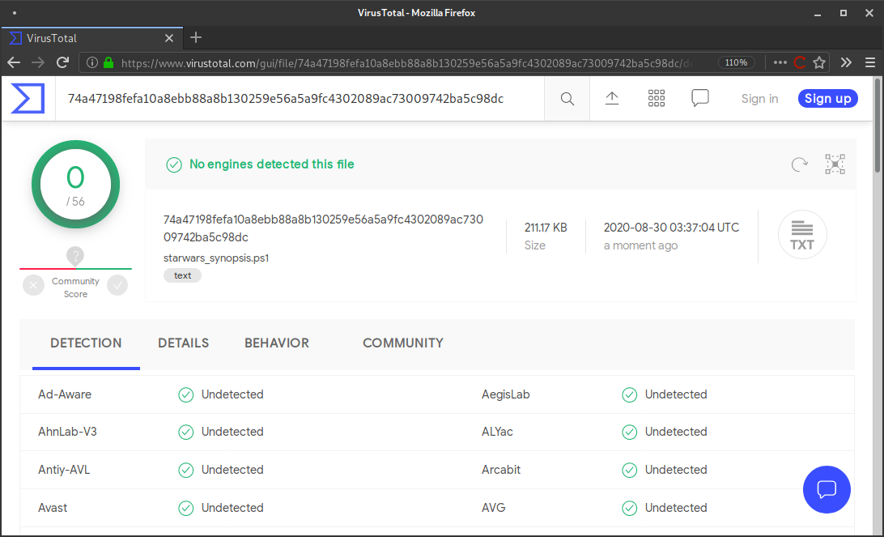
Task: Click the page vertical scrollbar
Action: [x=878, y=126]
